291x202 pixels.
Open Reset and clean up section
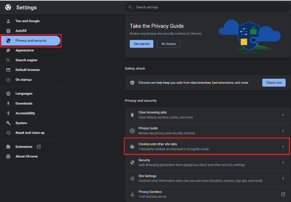click(x=31, y=132)
